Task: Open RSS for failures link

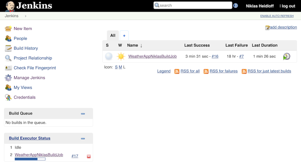Action: pos(224,71)
